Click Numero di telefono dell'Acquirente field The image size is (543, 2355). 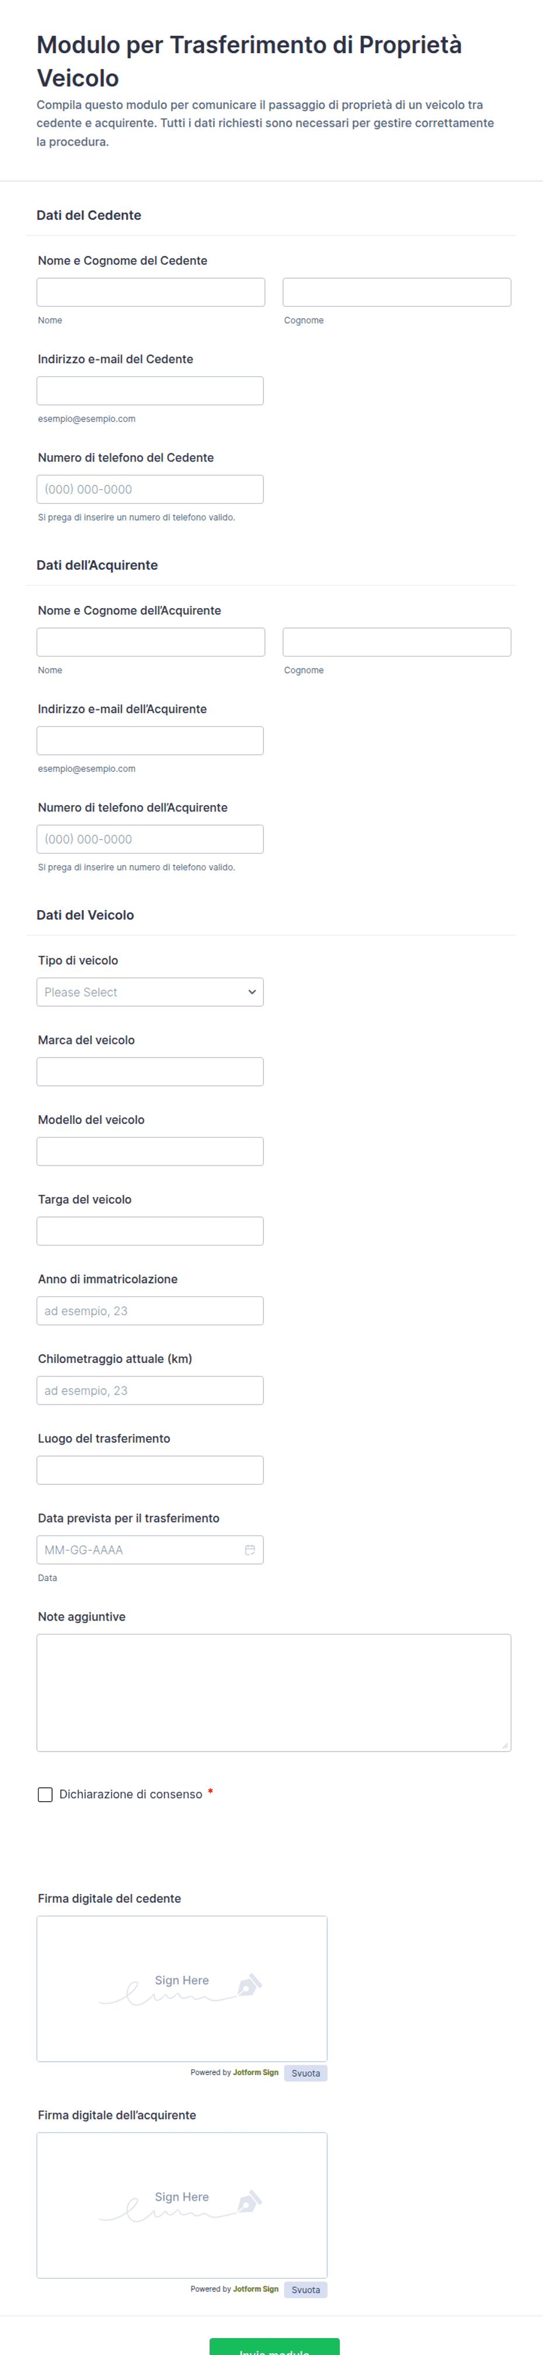click(x=150, y=840)
